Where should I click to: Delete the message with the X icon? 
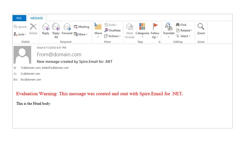pyautogui.click(x=33, y=29)
